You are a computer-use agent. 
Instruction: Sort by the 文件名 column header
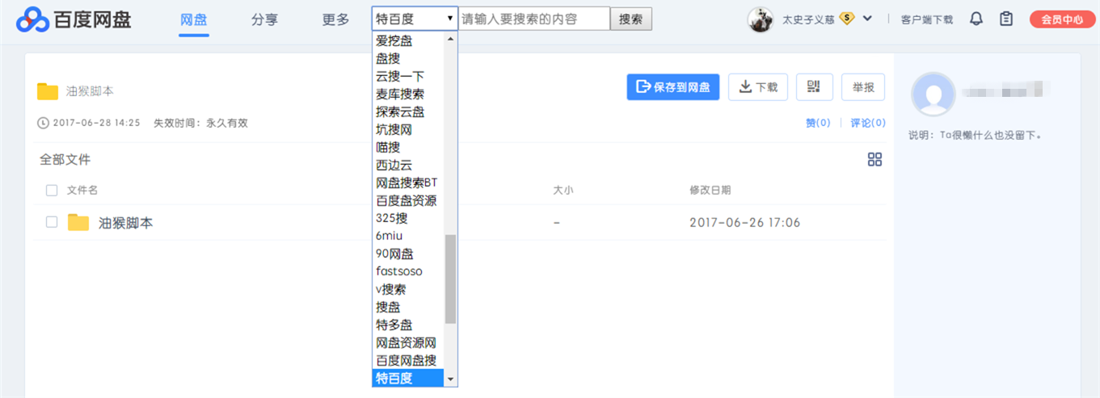(x=82, y=191)
